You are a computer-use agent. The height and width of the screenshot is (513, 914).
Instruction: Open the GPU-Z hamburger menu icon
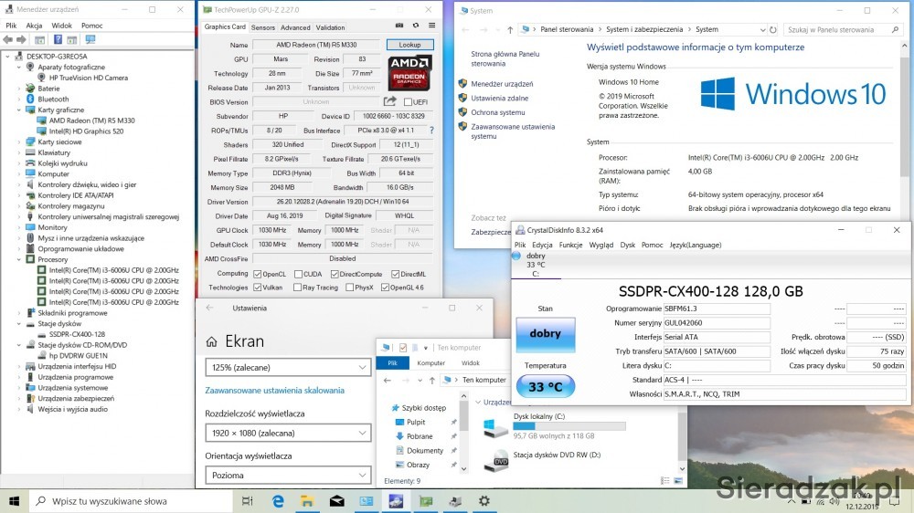tap(432, 26)
